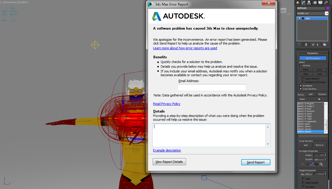Image resolution: width=332 pixels, height=189 pixels.
Task: Adjust the Abs. Effect spinner
Action: click(326, 174)
